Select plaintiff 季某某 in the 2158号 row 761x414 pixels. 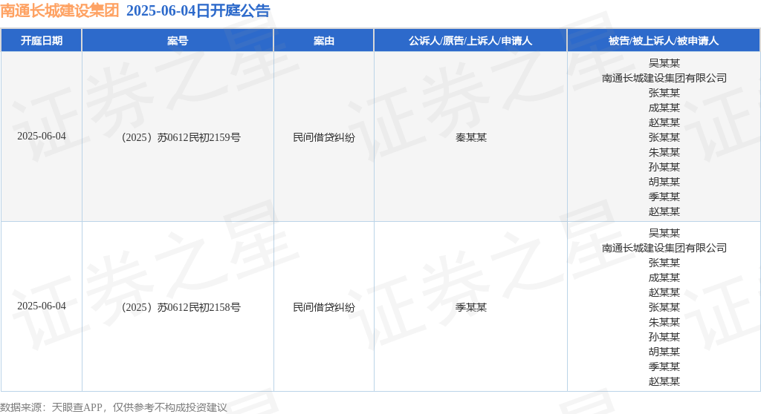click(470, 307)
